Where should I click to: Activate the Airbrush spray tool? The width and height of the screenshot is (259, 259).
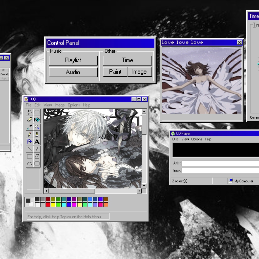tap(30, 142)
